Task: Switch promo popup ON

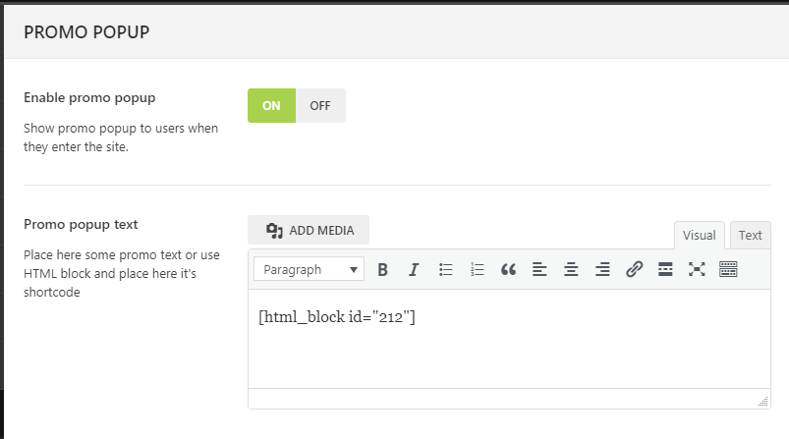Action: (x=271, y=106)
